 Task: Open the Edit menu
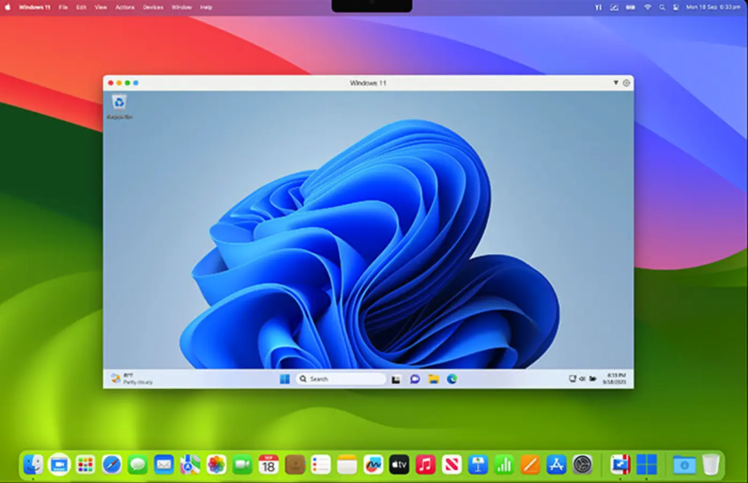81,7
